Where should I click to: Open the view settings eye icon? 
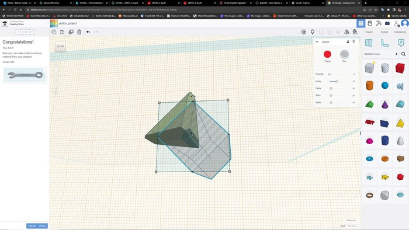click(304, 32)
